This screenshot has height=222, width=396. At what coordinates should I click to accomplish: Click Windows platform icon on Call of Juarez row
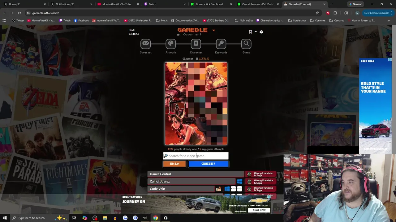click(x=239, y=181)
